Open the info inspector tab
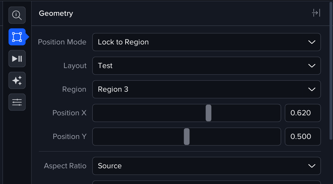 coord(17,15)
